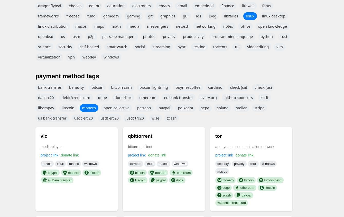This screenshot has width=344, height=217.
Task: Click the zcash icon in the tor card
Action: [219, 195]
